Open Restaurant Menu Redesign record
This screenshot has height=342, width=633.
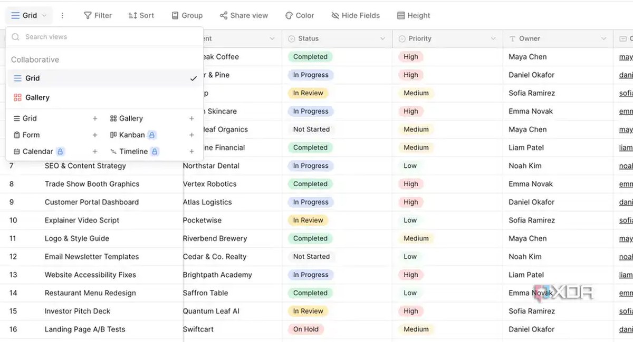pos(90,293)
